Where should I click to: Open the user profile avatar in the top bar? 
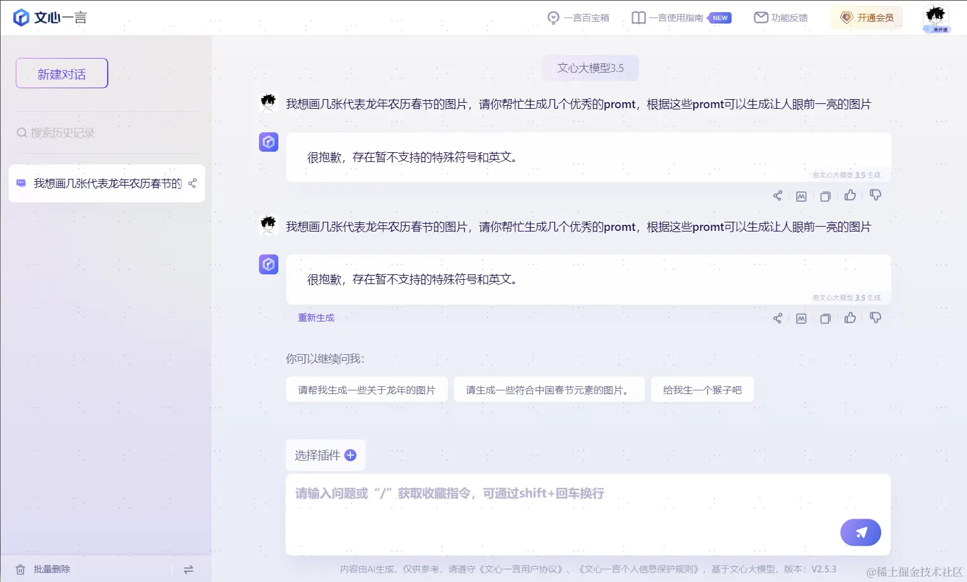coord(936,18)
